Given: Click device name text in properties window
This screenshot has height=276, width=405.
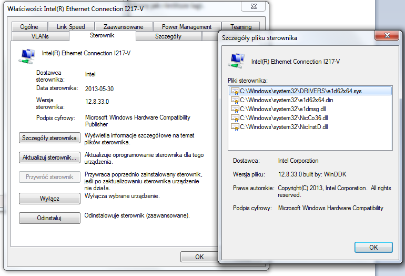Looking at the screenshot, I should coord(86,53).
